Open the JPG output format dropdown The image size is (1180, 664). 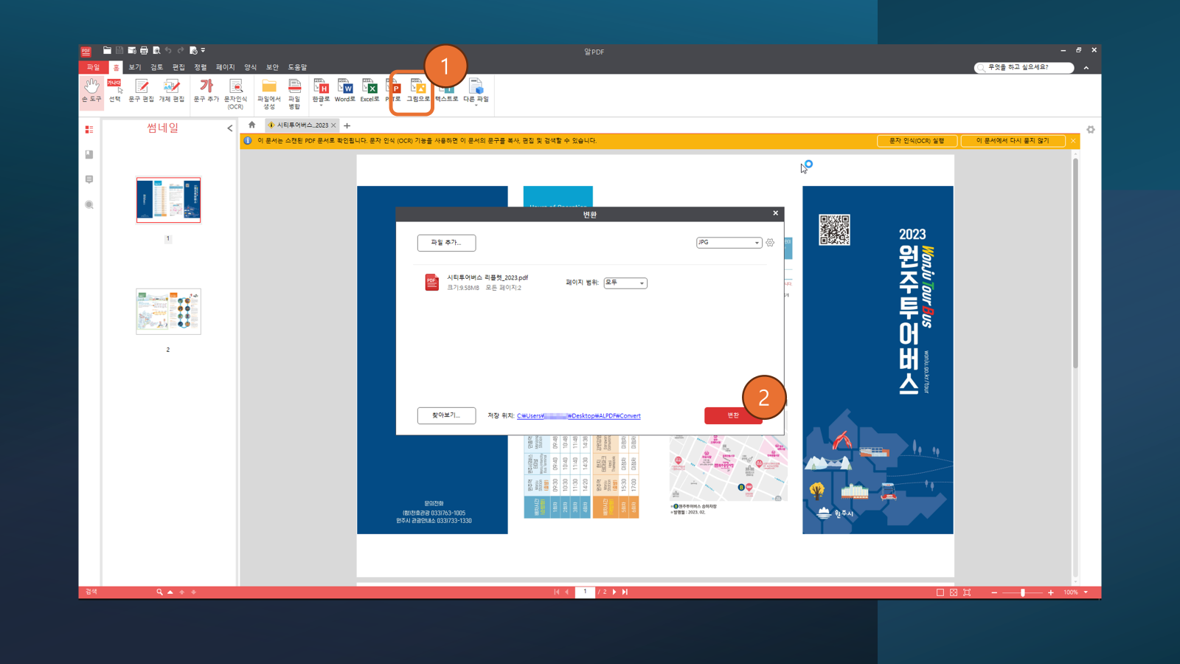729,243
